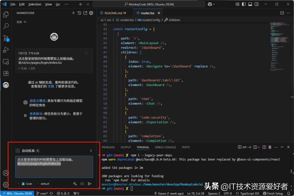Click the sparkle enhance-prompt icon
Image resolution: width=294 pixels, height=196 pixels.
(x=75, y=184)
